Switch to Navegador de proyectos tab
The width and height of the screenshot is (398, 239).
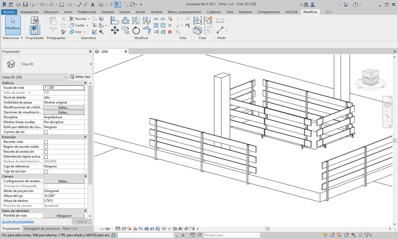point(50,229)
